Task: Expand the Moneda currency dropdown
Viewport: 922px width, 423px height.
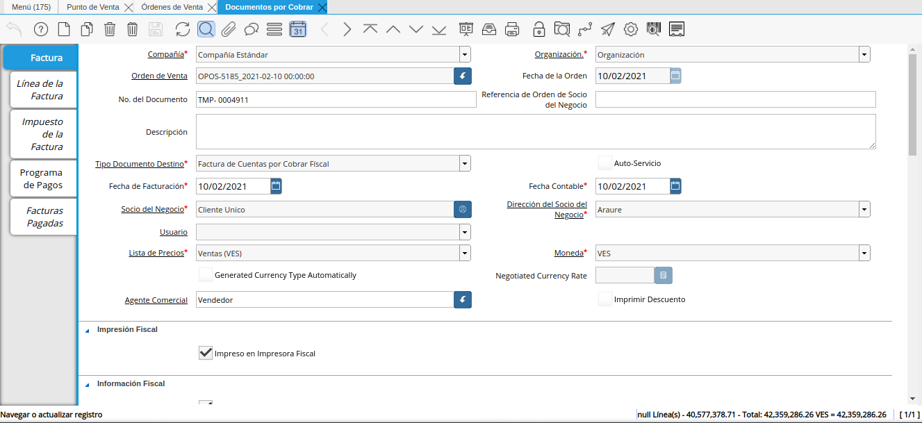Action: click(x=864, y=254)
